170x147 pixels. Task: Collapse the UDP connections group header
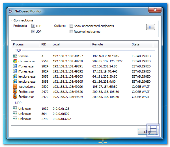pos(18,103)
